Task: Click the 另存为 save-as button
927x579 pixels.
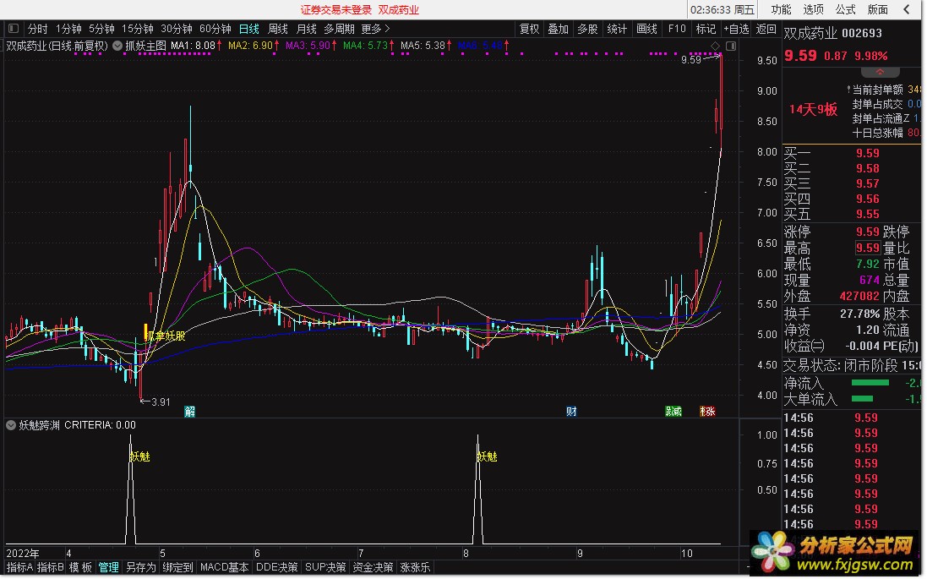Action: click(x=141, y=567)
